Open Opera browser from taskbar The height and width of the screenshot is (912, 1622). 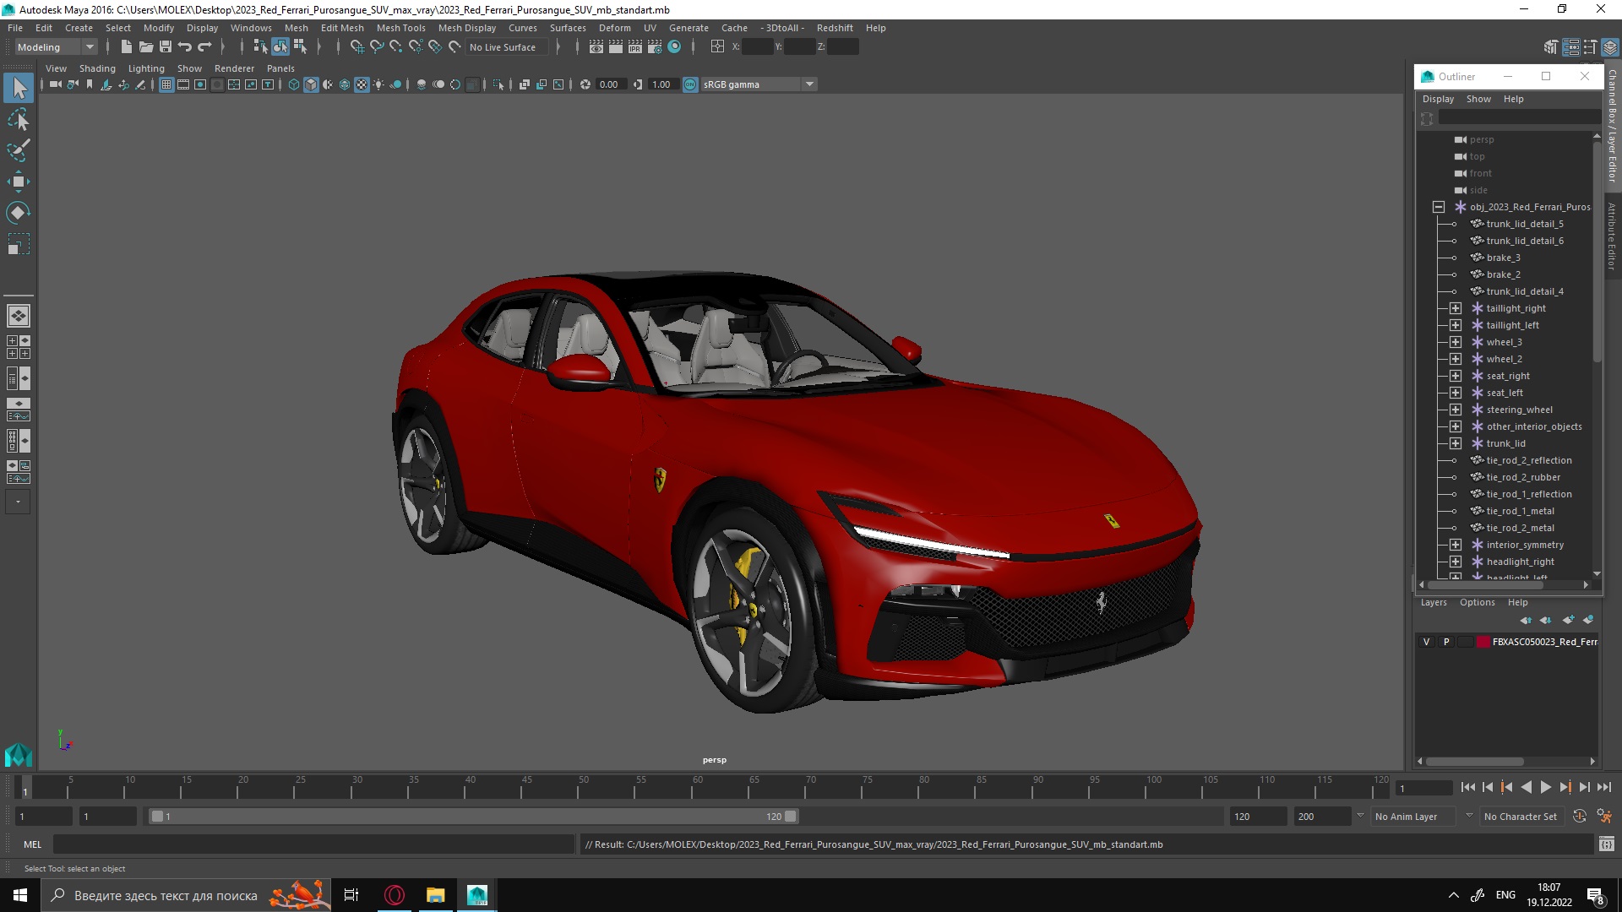coord(395,895)
